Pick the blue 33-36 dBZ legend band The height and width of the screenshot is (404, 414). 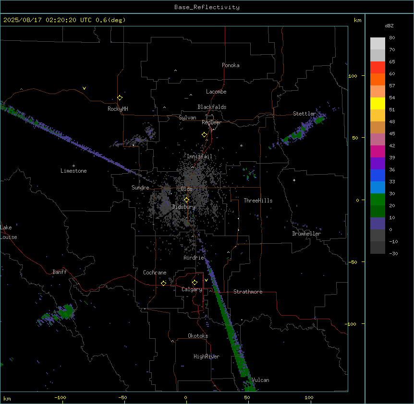tap(377, 175)
